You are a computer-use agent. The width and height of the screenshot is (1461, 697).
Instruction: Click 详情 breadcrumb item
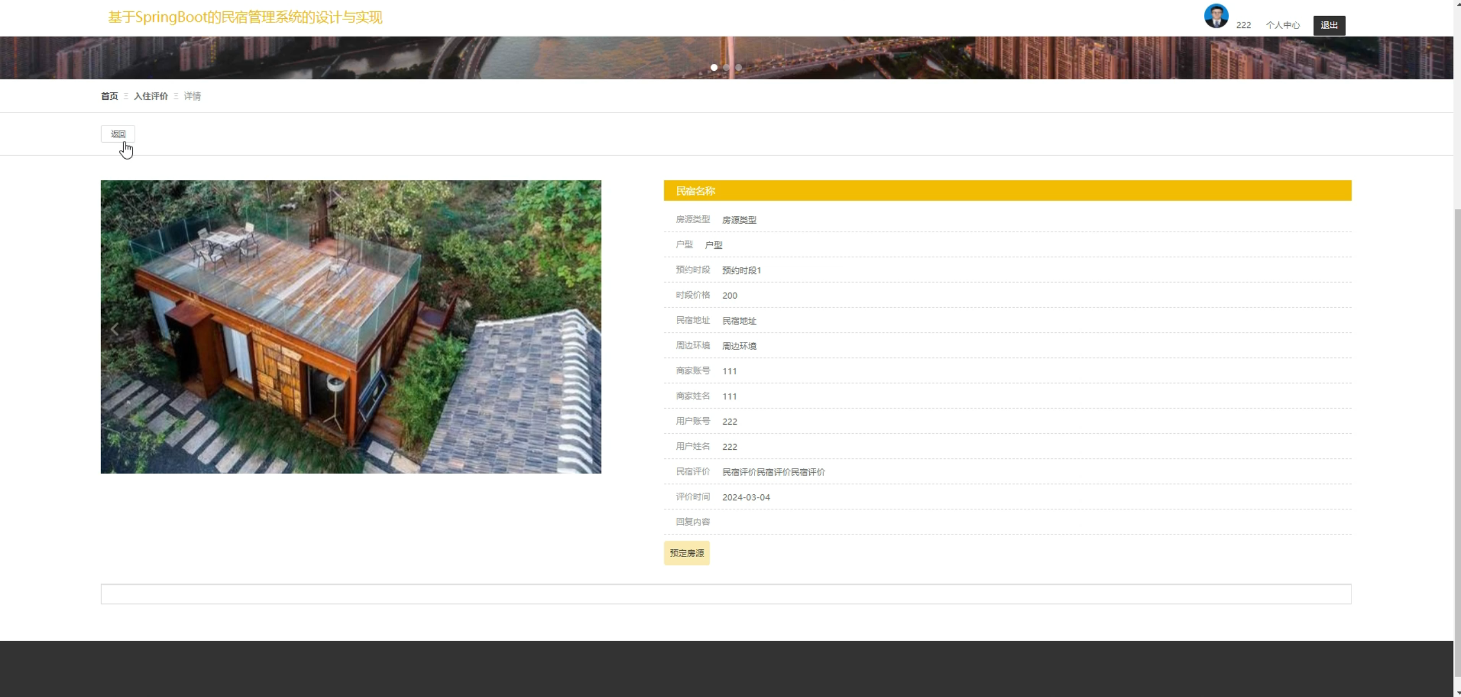point(192,96)
